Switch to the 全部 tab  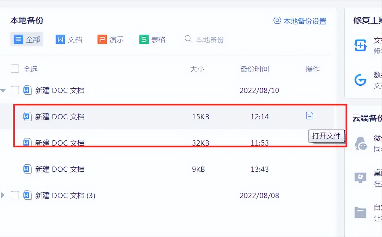27,39
